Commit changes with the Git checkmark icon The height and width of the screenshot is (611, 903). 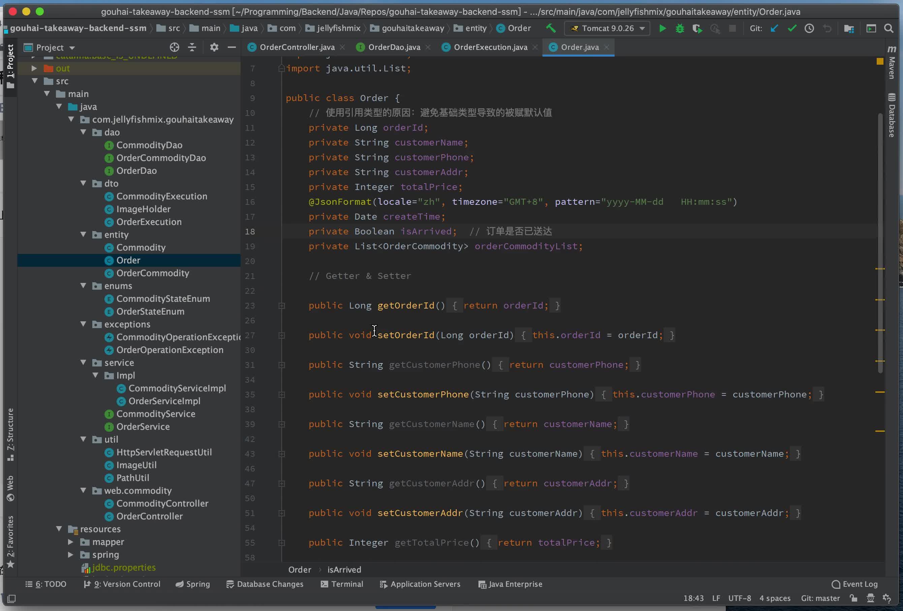pyautogui.click(x=791, y=28)
